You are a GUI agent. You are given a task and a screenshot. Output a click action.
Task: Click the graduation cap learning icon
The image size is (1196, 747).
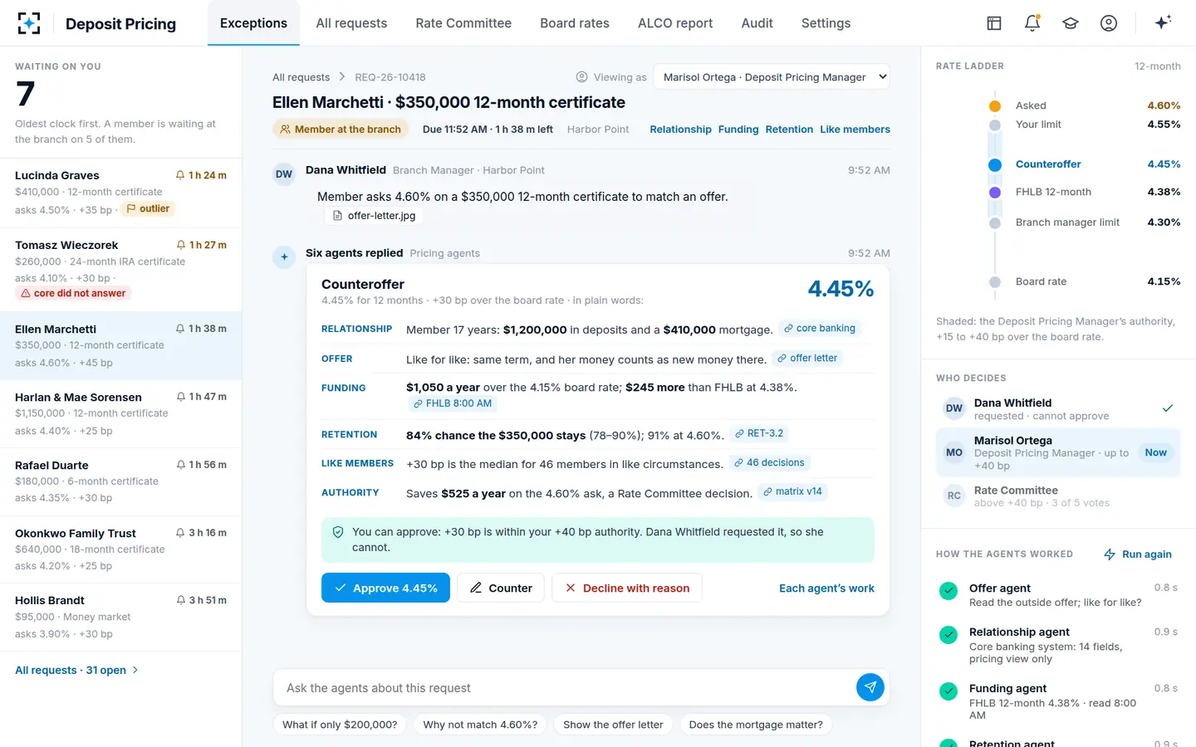tap(1071, 23)
